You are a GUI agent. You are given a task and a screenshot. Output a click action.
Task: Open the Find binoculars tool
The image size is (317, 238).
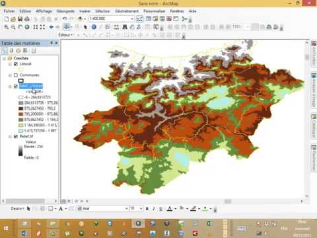[125, 27]
